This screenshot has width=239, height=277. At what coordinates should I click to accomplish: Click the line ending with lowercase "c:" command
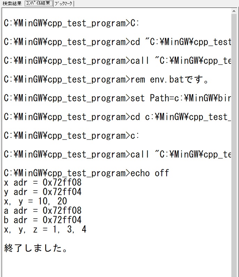[x=71, y=136]
